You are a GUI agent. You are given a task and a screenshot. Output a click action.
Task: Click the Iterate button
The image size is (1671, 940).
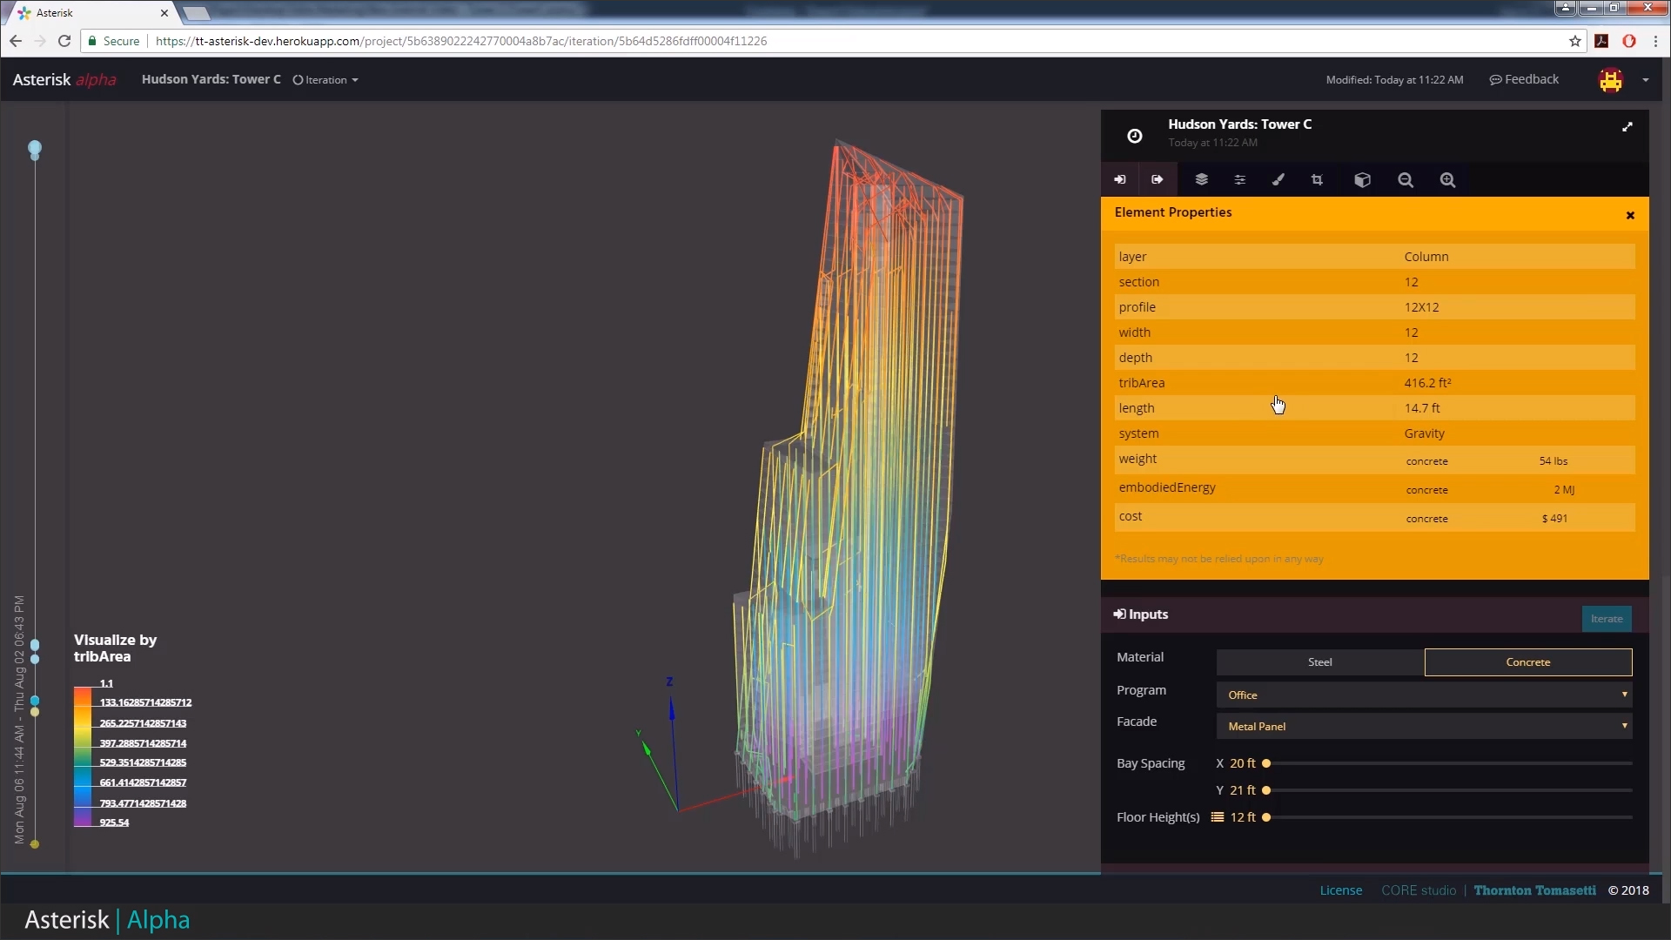1607,619
